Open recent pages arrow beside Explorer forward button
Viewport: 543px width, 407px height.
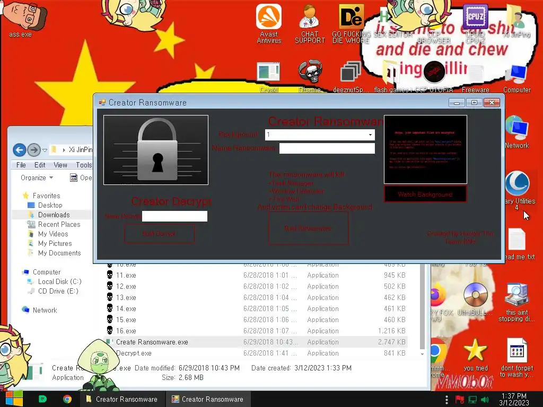45,150
